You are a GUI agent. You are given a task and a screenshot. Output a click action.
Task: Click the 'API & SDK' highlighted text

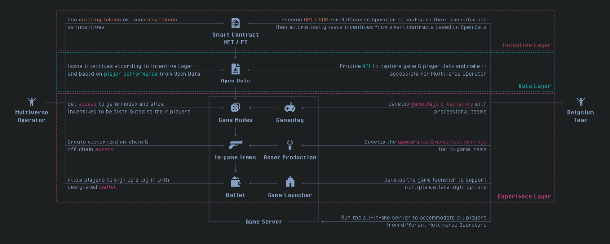point(316,20)
